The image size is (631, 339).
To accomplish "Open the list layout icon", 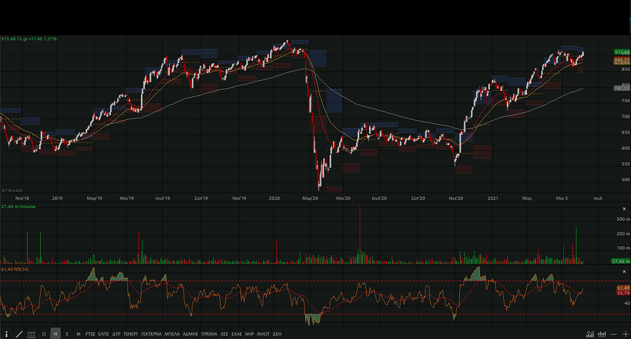I will [x=31, y=334].
